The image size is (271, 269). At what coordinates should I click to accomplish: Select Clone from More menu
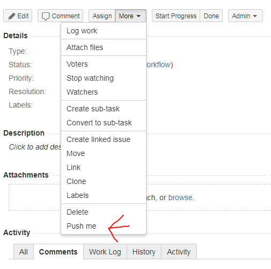pos(104,181)
